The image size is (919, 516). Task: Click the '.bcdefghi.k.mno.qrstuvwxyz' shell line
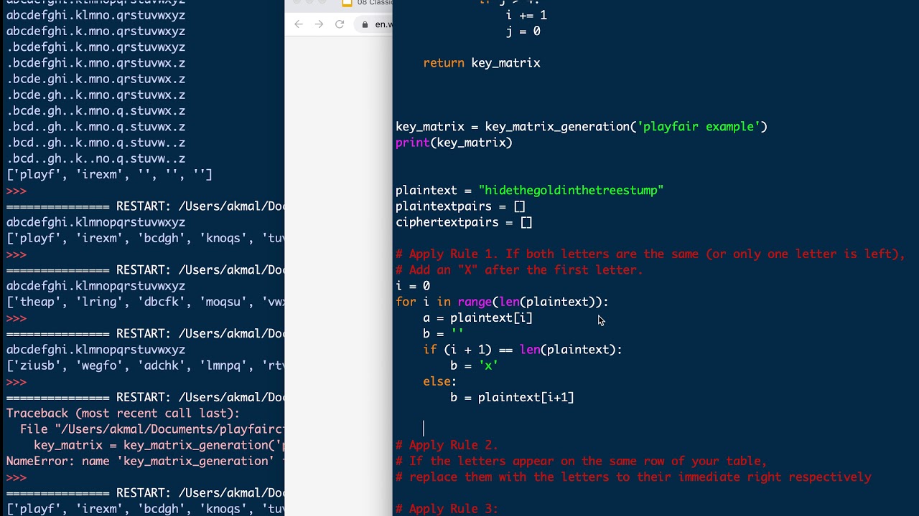(x=95, y=47)
